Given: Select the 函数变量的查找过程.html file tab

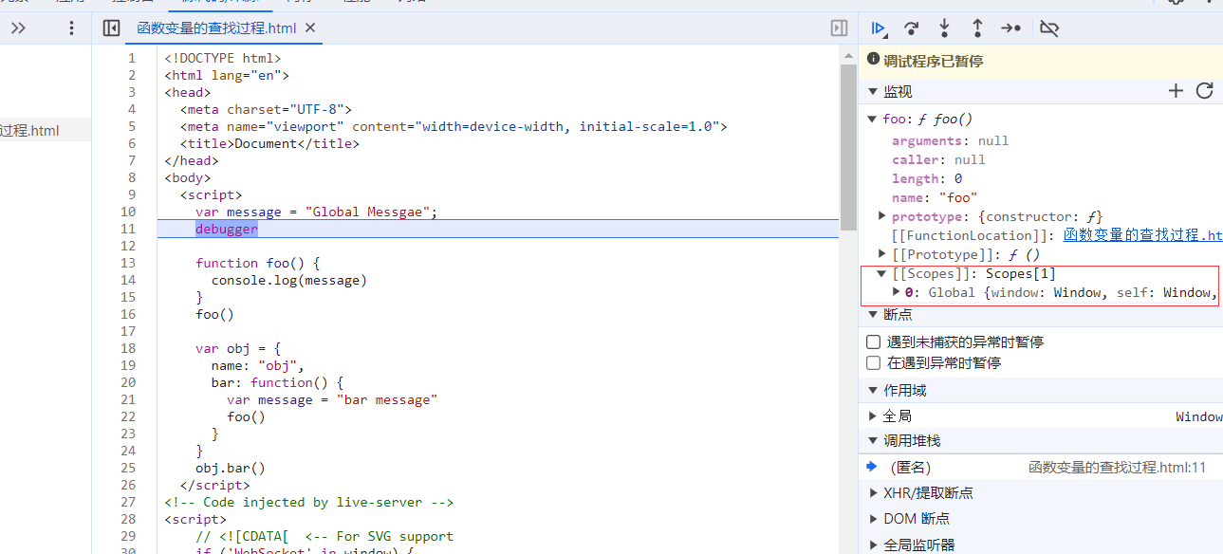Looking at the screenshot, I should point(217,28).
